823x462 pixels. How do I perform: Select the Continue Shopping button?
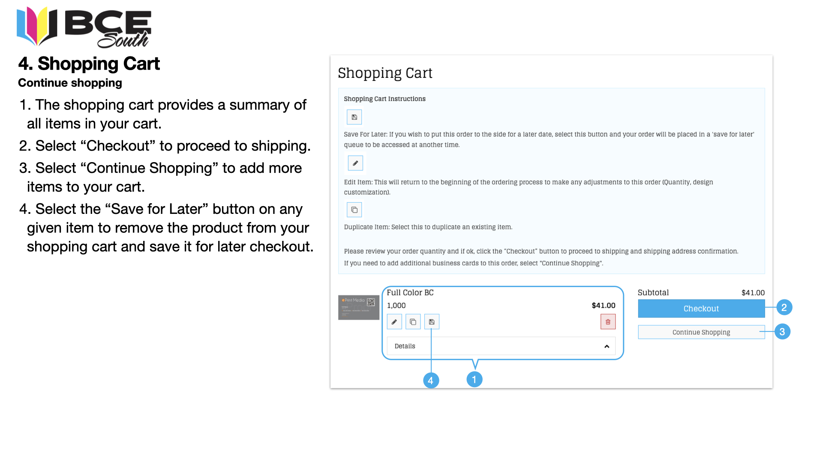[x=701, y=332]
